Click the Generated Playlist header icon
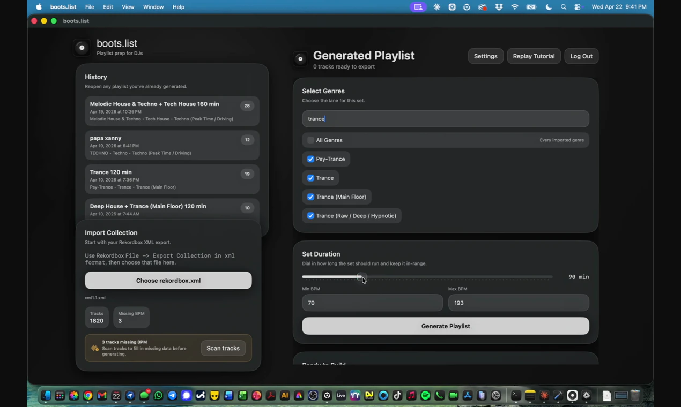The height and width of the screenshot is (407, 681). [x=300, y=59]
